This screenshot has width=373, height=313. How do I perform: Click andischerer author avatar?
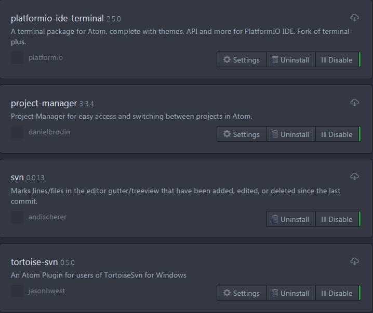(17, 217)
